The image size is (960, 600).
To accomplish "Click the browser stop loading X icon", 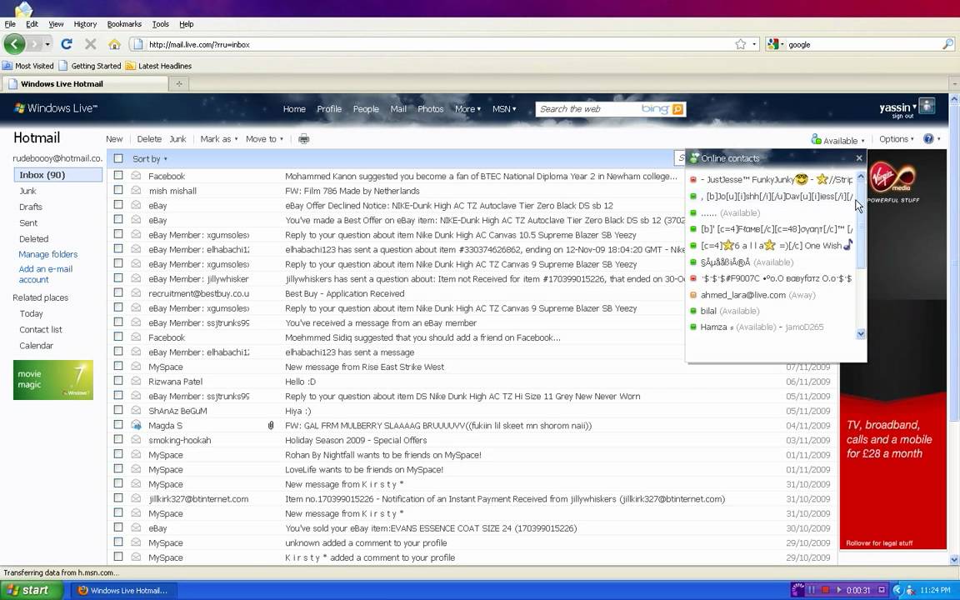I will tap(91, 44).
